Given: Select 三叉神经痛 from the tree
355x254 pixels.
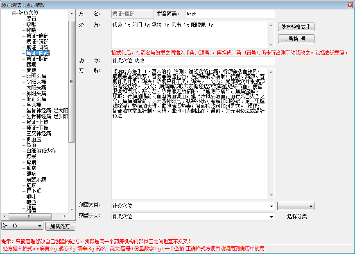Looking at the screenshot, I should click(x=38, y=134).
